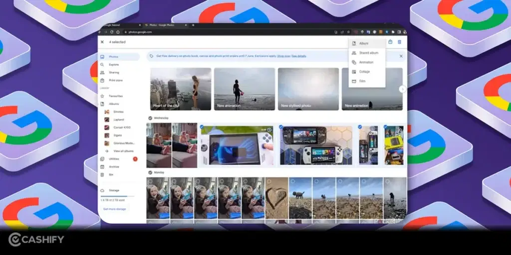Click the delete bin icon in toolbar
This screenshot has height=255, width=511.
click(x=399, y=42)
